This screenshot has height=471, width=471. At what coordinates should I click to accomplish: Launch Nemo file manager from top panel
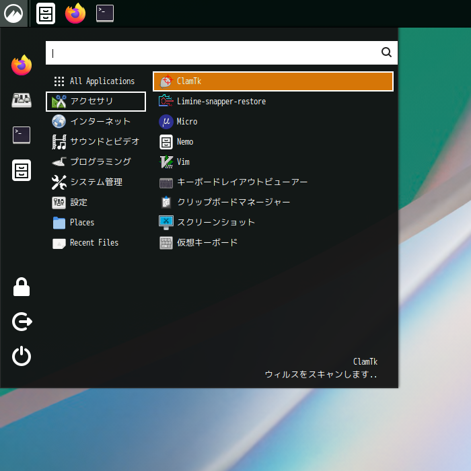(46, 13)
